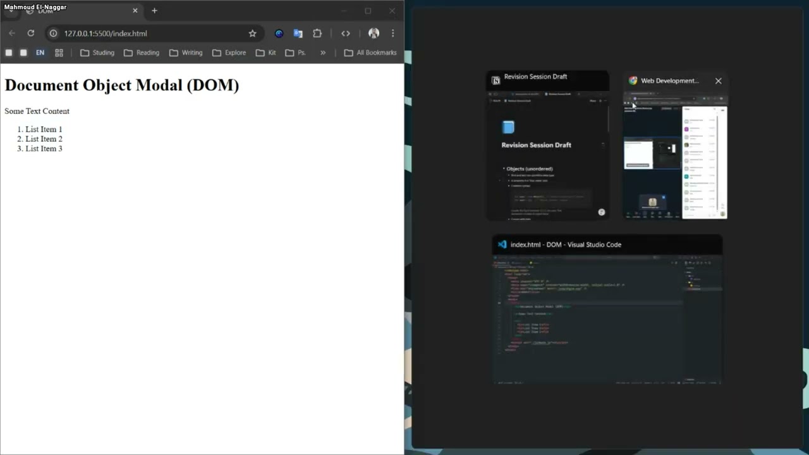Open the Writing bookmarks folder
809x455 pixels.
tap(186, 52)
